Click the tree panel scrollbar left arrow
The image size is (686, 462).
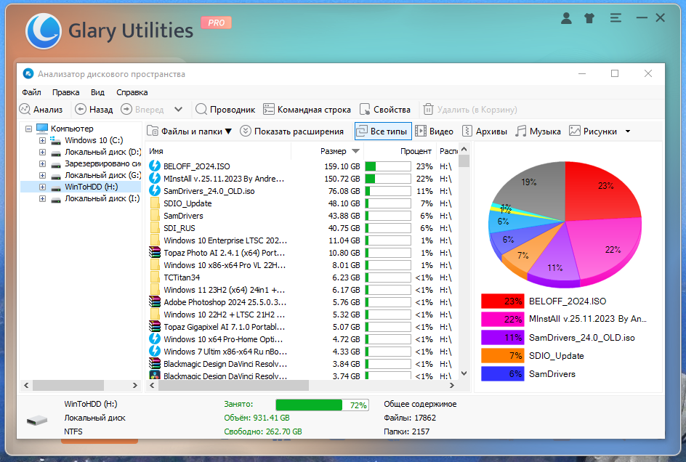coord(26,386)
